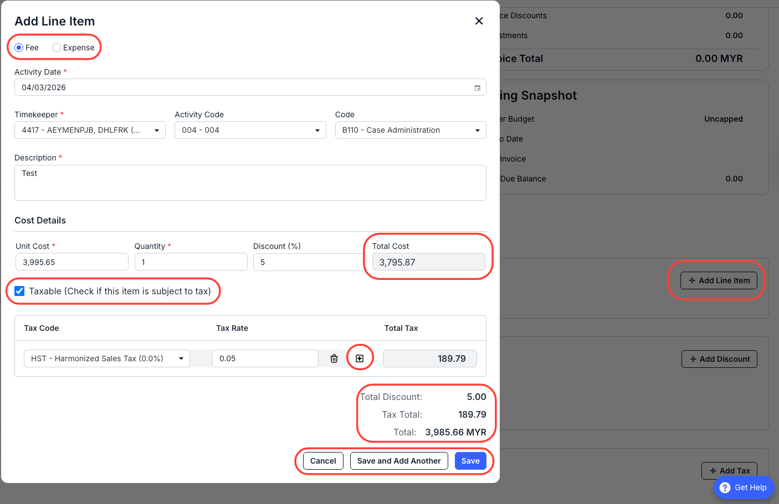Click the Total Tax column header
The height and width of the screenshot is (504, 779).
(x=401, y=328)
